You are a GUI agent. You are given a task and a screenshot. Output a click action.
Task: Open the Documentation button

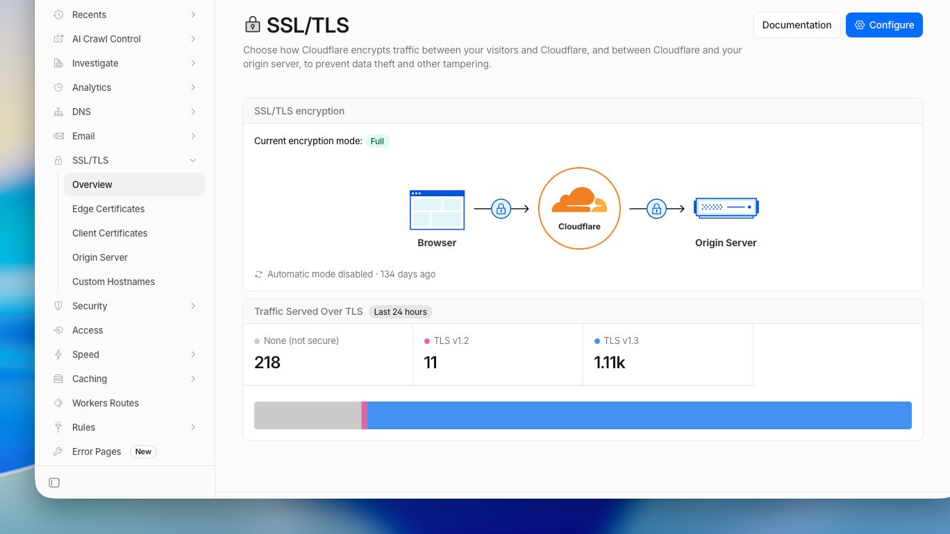pos(797,25)
